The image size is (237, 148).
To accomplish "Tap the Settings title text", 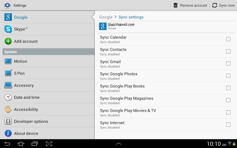I will pyautogui.click(x=20, y=6).
